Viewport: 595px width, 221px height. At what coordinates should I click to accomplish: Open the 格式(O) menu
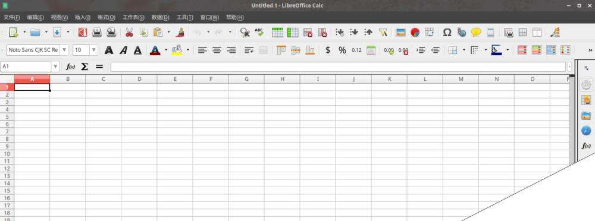pyautogui.click(x=107, y=17)
